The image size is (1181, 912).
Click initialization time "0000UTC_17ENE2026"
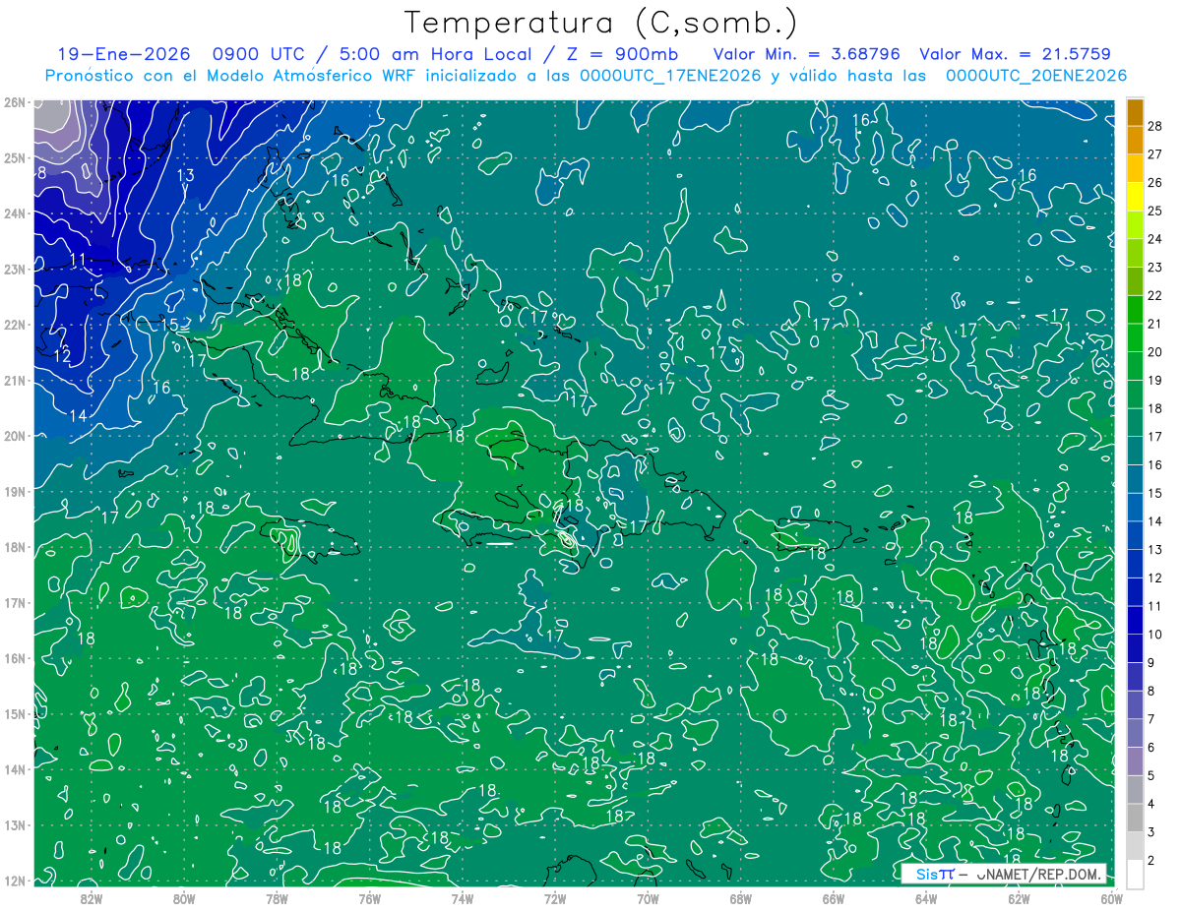[670, 76]
